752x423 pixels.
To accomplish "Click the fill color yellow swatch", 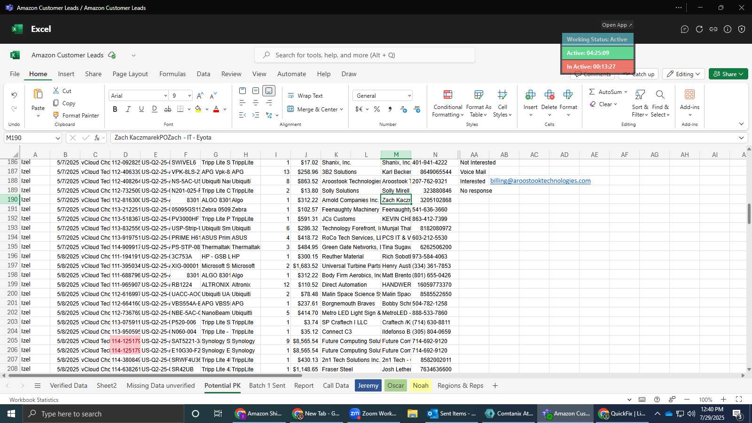I will [198, 109].
